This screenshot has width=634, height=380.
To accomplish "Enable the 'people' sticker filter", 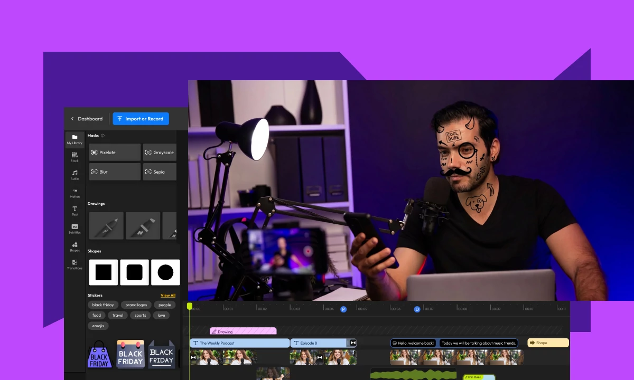I will tap(164, 305).
